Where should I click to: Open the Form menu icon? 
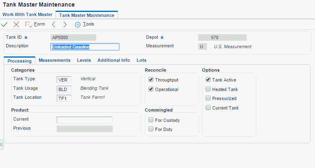click(28, 25)
